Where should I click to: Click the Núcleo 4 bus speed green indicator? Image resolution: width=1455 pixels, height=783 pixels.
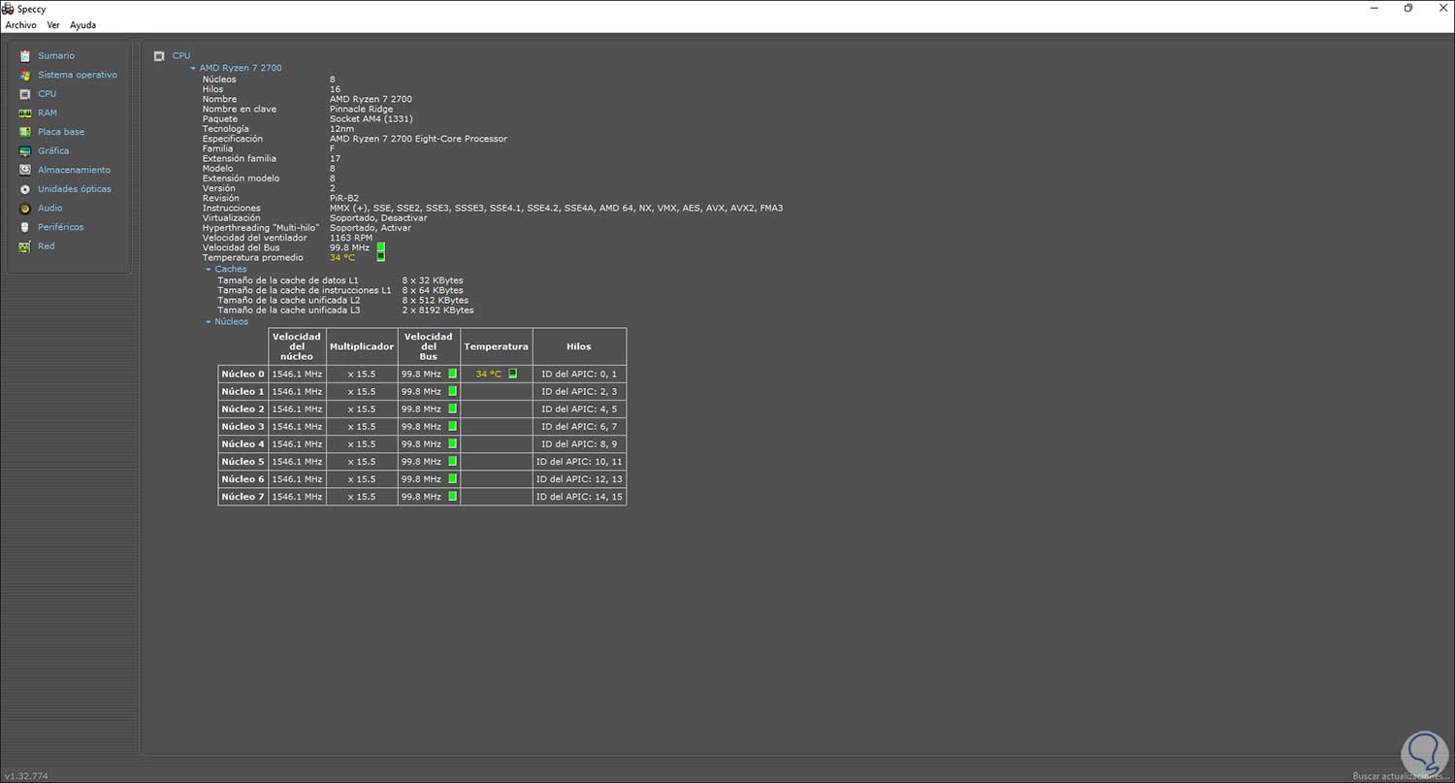[452, 443]
